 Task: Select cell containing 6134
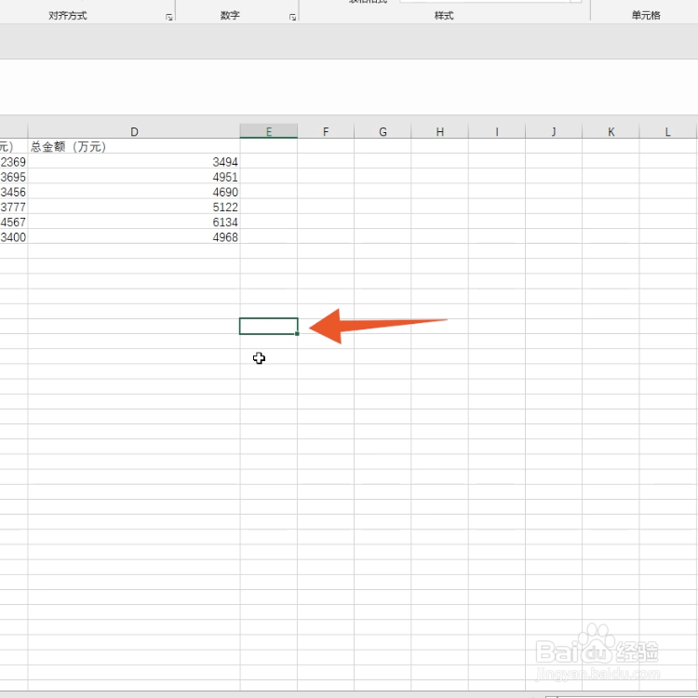tap(134, 221)
